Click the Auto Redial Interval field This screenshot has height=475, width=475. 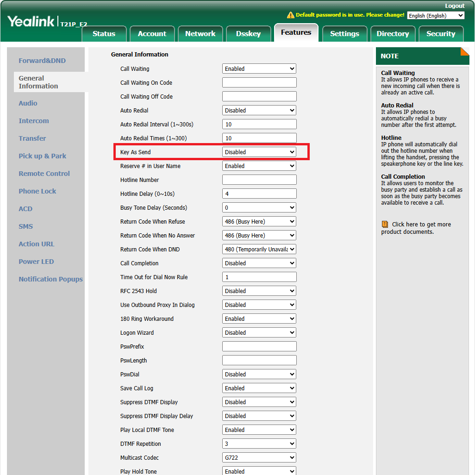259,125
